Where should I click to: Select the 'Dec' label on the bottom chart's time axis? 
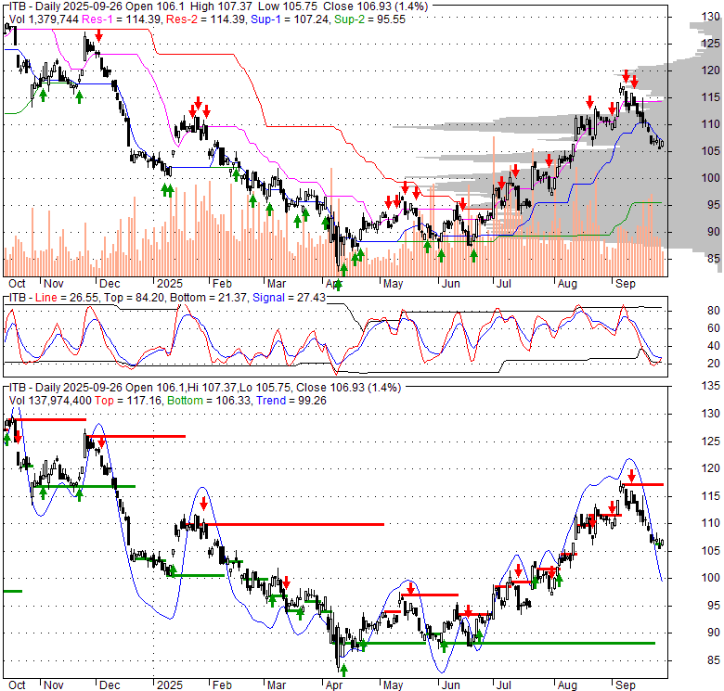coord(110,685)
